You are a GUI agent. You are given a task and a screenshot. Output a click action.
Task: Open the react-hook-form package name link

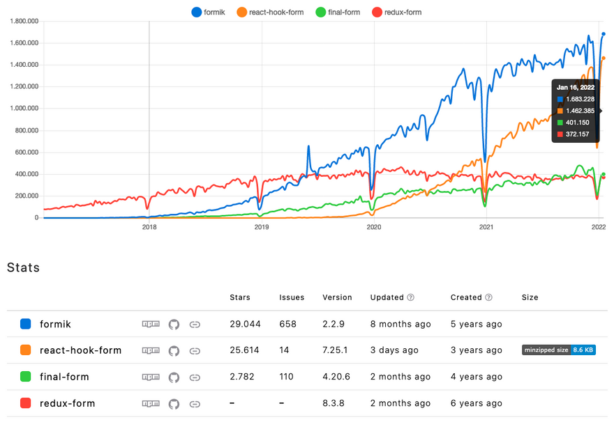coord(80,350)
